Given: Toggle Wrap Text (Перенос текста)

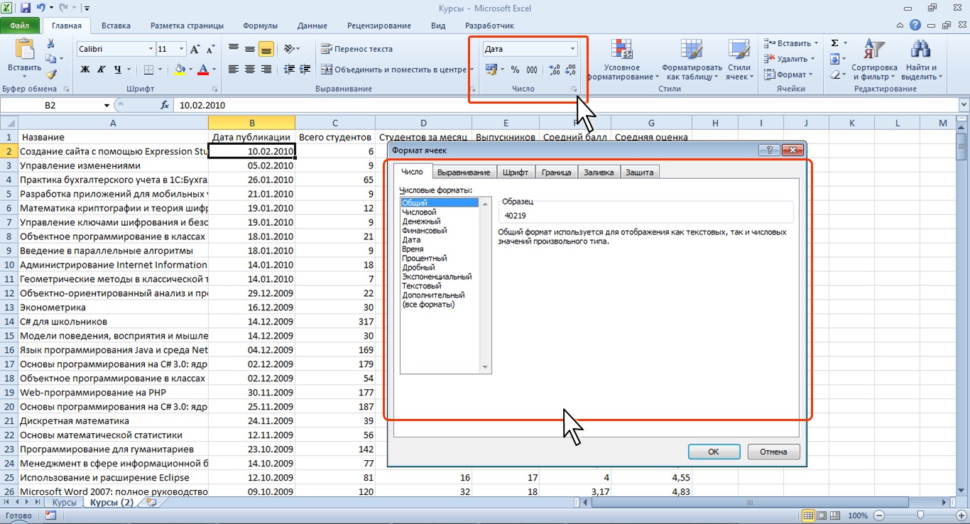Looking at the screenshot, I should [x=357, y=49].
